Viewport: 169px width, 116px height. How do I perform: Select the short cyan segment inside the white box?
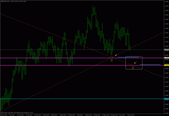coord(128,57)
